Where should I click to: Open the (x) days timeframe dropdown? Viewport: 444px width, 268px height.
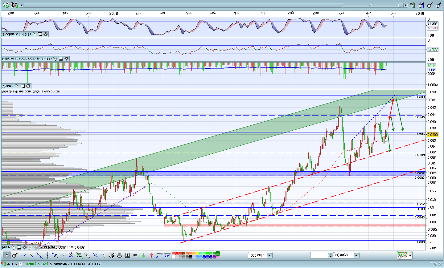point(356,255)
